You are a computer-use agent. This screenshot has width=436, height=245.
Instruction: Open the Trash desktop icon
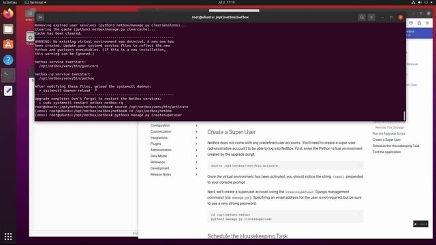click(30, 38)
